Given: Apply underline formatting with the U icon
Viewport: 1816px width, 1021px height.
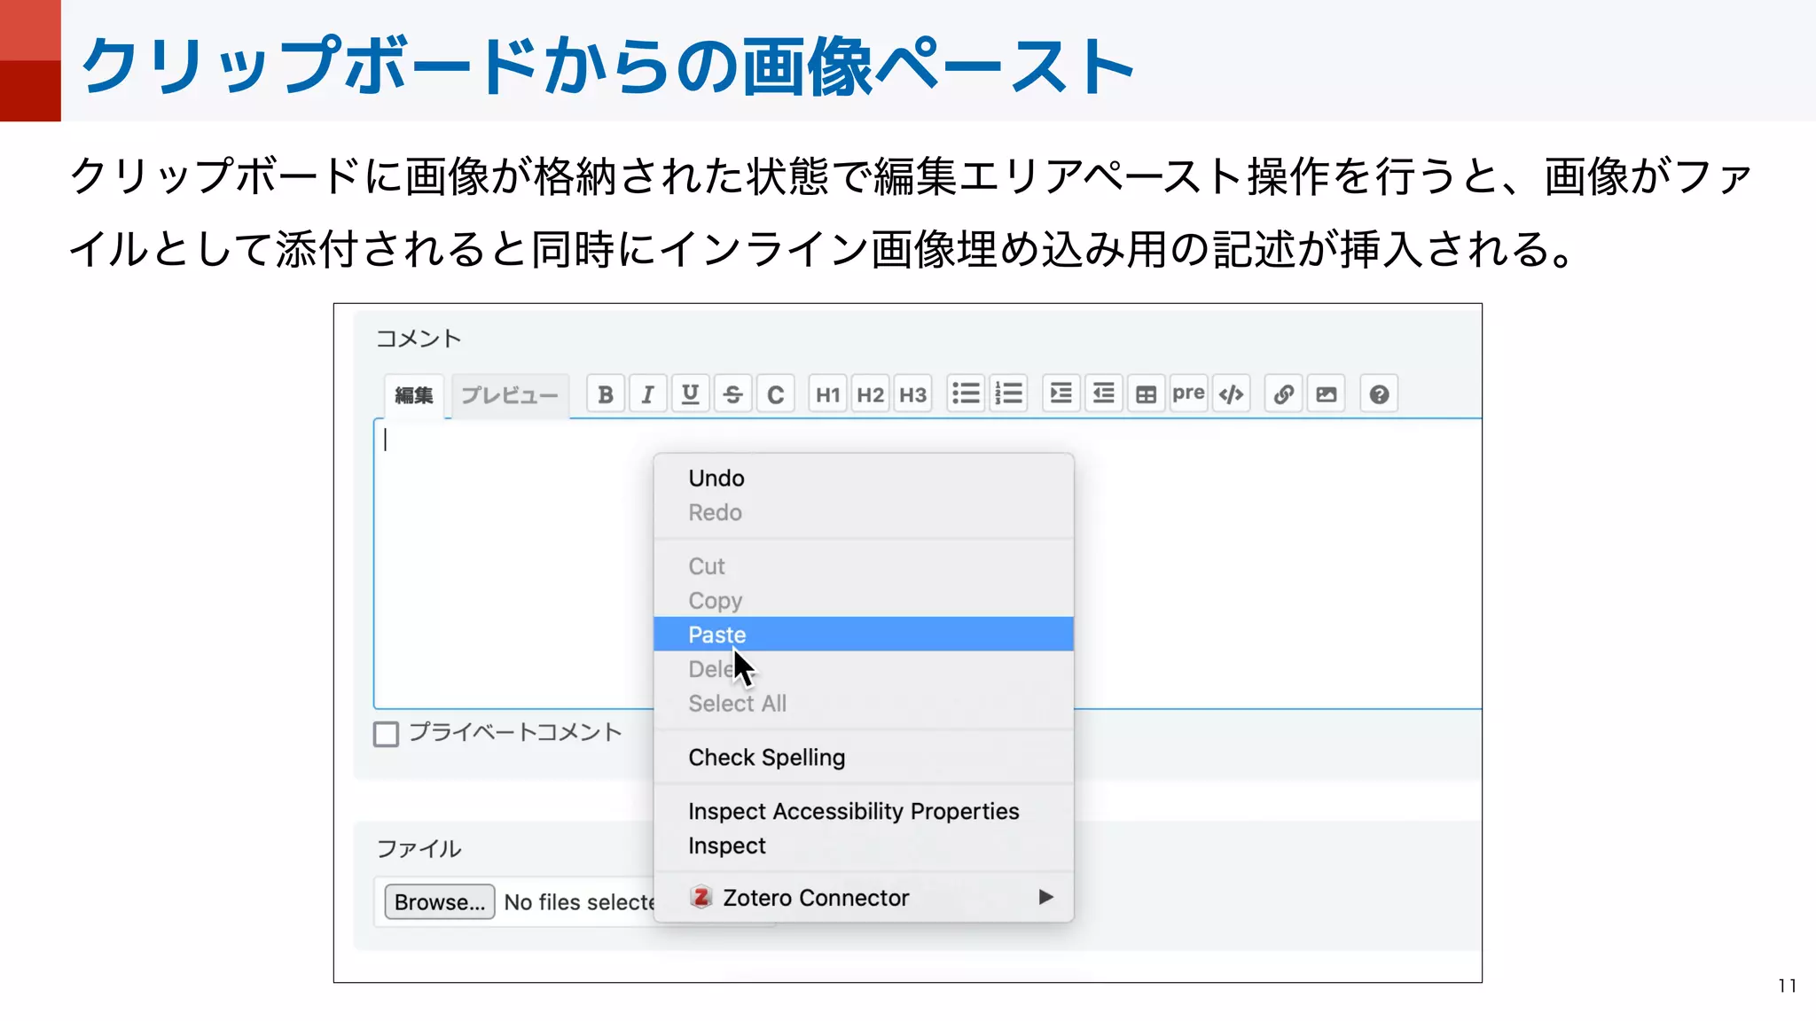Looking at the screenshot, I should coord(691,394).
